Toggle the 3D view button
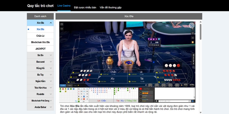 point(193,38)
